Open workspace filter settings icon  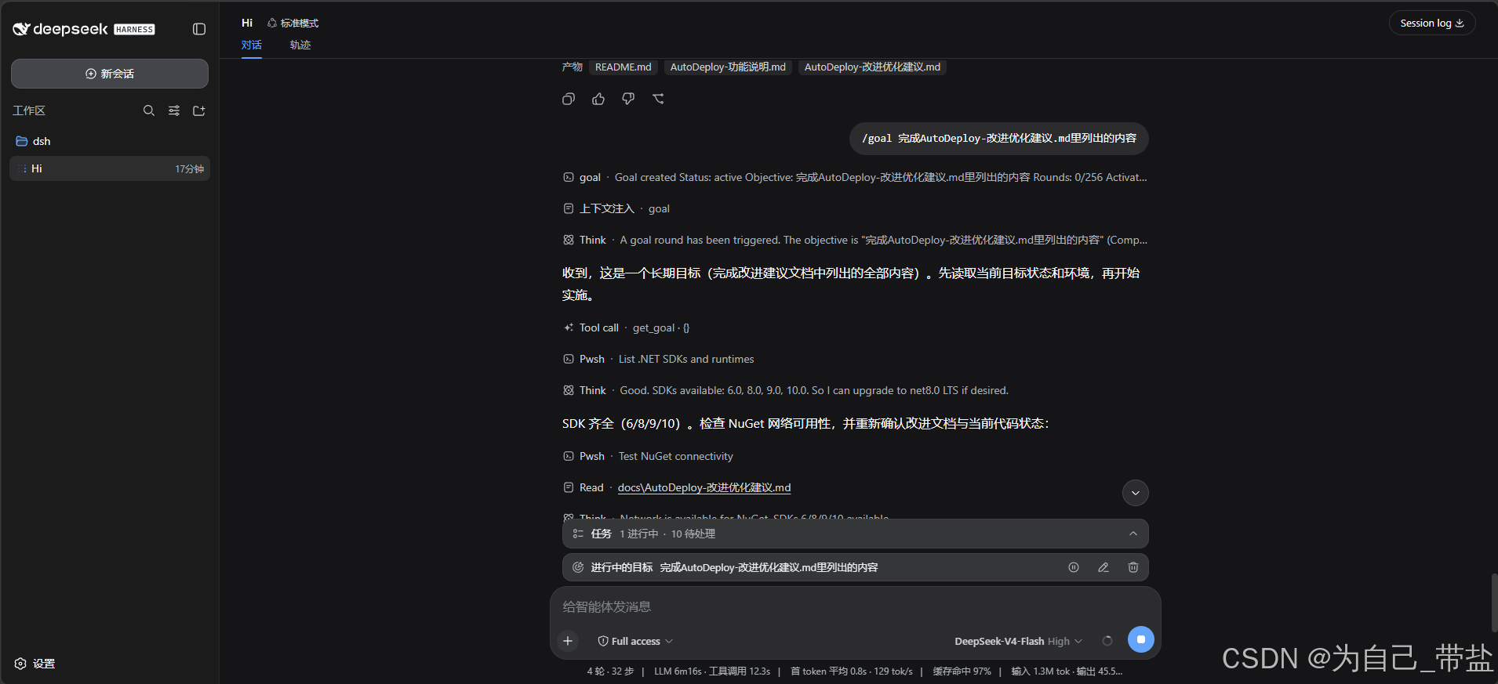[x=174, y=110]
